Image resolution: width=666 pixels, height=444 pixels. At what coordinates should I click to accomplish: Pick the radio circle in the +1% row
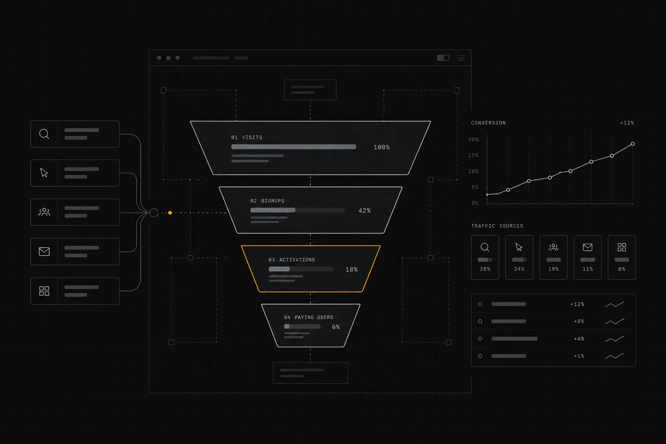(x=480, y=356)
